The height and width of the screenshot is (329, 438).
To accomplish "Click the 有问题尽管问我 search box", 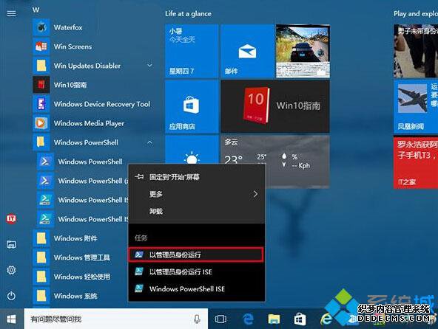I will pyautogui.click(x=115, y=319).
